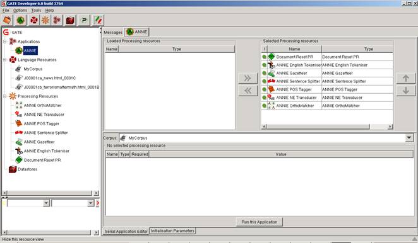Click the ANNIE application toolbar icon
The width and height of the screenshot is (418, 243).
click(21, 20)
